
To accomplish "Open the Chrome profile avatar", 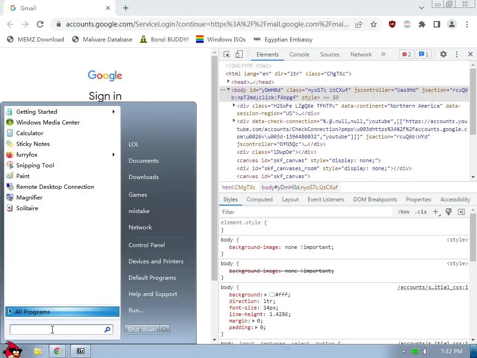I will 452,24.
